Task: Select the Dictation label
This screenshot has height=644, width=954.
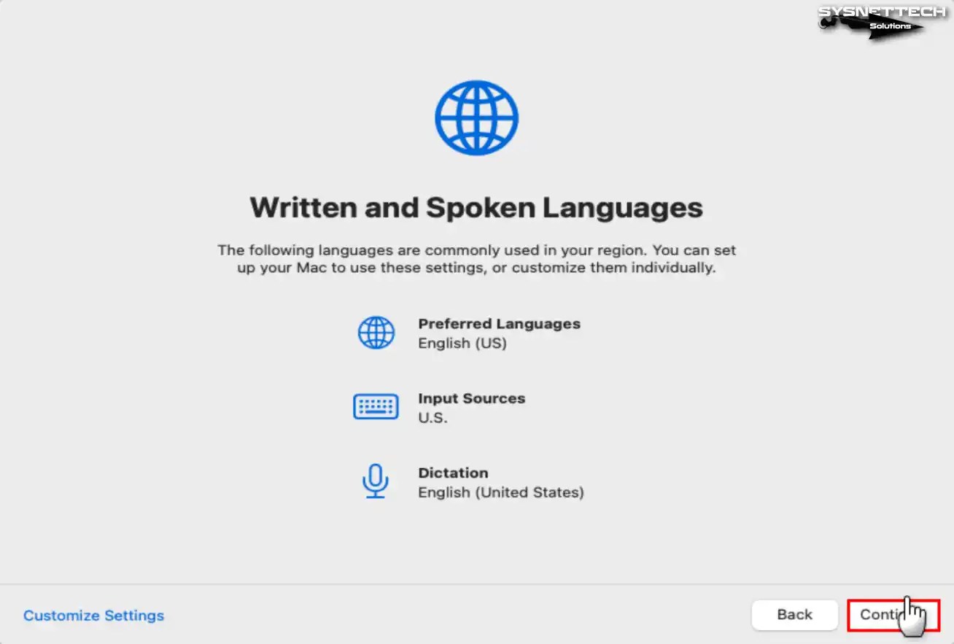Action: tap(453, 473)
